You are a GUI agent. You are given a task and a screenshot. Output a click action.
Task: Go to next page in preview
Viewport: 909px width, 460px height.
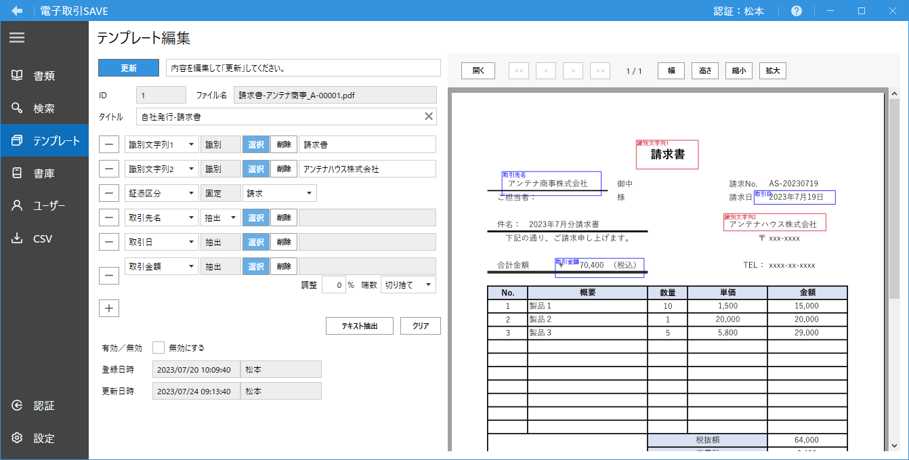(x=573, y=70)
